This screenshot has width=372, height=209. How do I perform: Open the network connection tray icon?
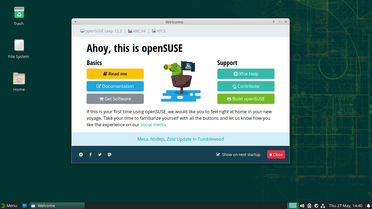coord(323,206)
